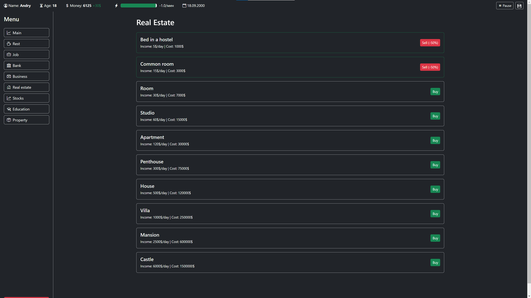Buy the Castle

tap(435, 263)
